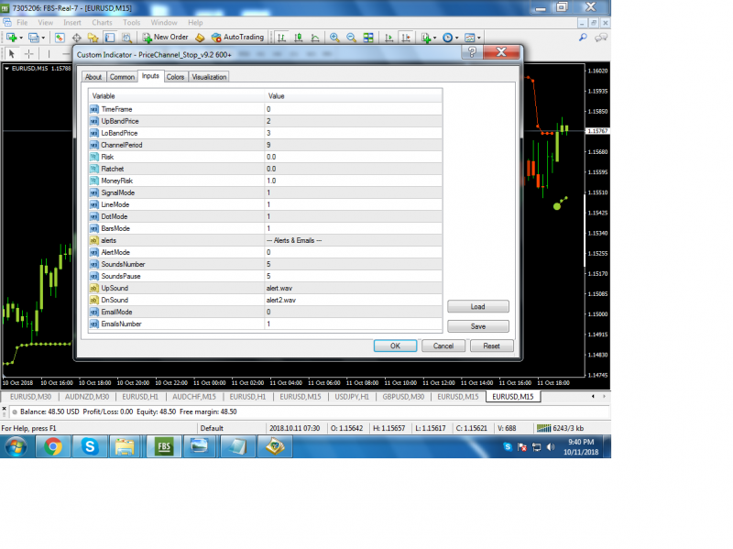The width and height of the screenshot is (733, 549).
Task: Open Skype from the taskbar
Action: point(89,446)
